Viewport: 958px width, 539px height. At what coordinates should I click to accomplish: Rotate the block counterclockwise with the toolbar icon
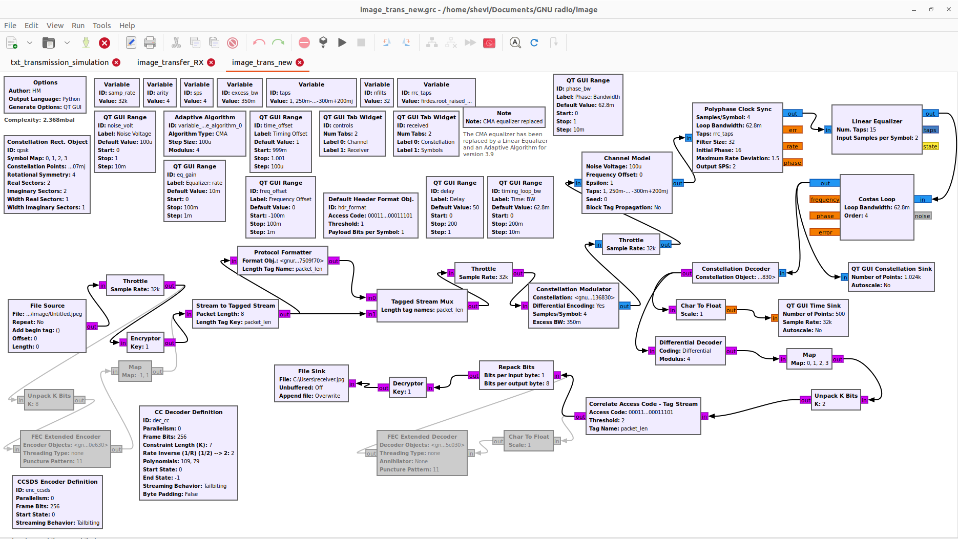[387, 43]
